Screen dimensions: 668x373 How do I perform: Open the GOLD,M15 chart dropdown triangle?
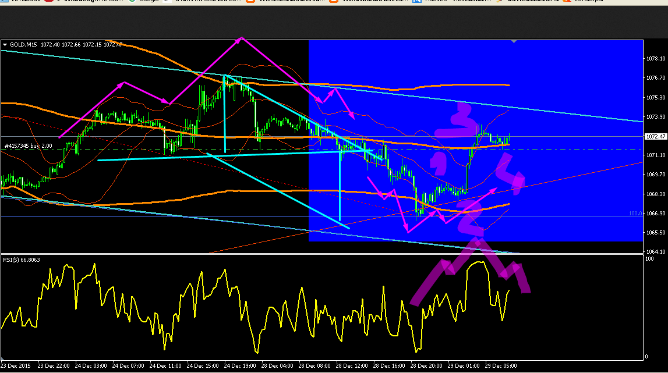[x=5, y=44]
